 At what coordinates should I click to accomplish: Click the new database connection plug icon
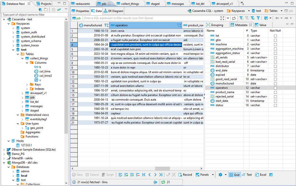(x=40, y=10)
